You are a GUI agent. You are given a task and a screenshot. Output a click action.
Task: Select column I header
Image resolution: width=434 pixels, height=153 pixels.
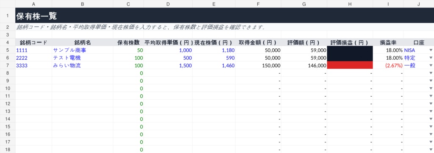coord(388,4)
